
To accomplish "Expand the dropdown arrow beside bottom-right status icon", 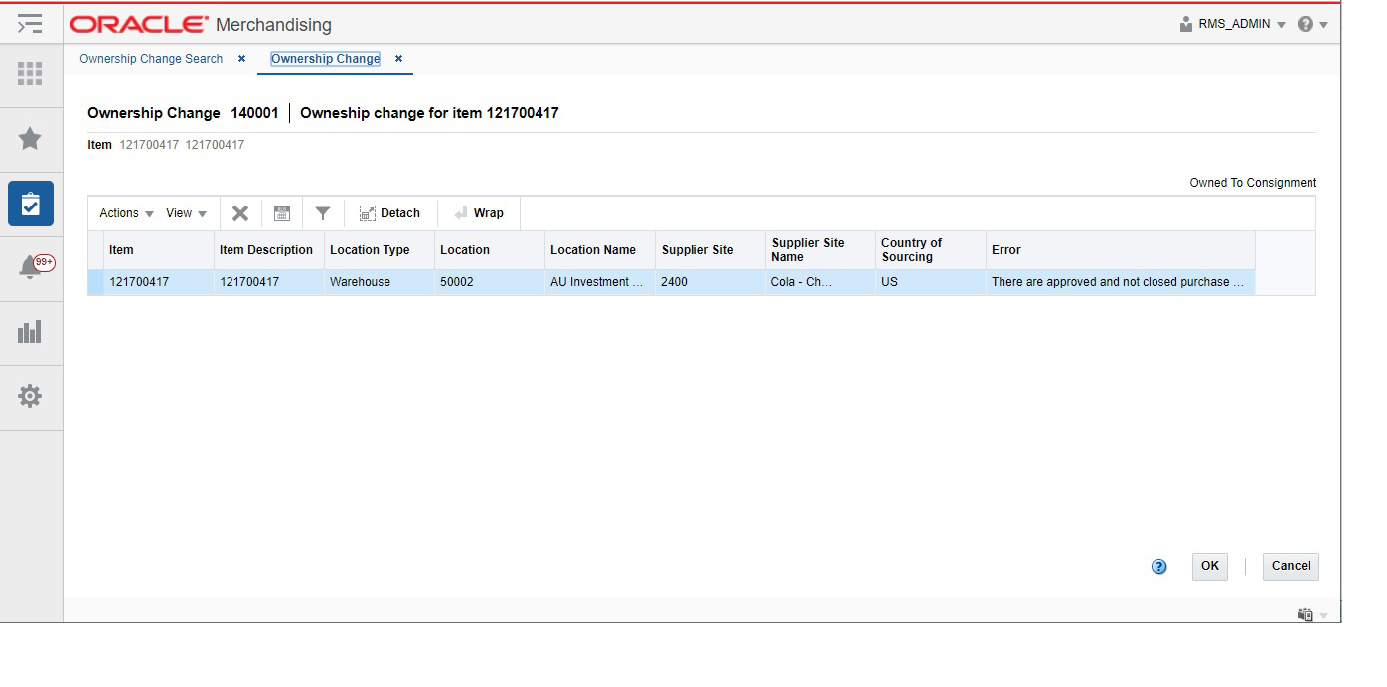I will (x=1323, y=616).
